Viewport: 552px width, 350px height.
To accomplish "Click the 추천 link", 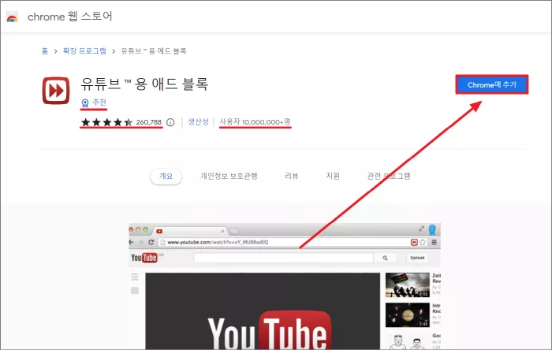I will point(99,102).
